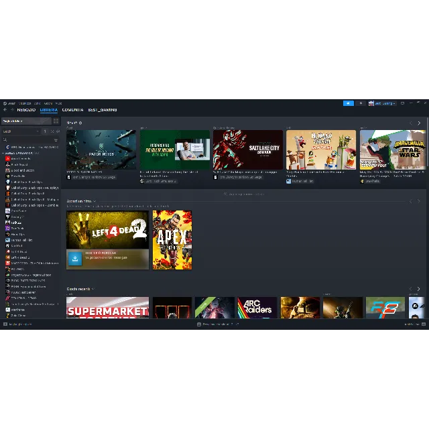Select Blood and Bacon in game list

pos(22,170)
